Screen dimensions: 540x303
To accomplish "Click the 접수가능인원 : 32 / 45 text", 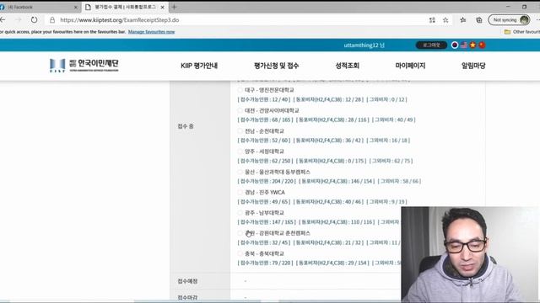I will click(x=264, y=242).
